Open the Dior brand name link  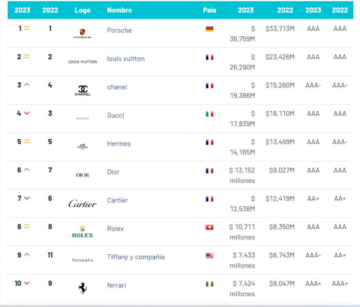[x=113, y=172]
